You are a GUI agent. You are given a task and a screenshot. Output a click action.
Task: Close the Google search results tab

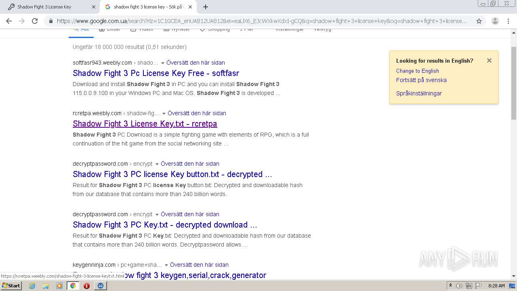pos(190,7)
